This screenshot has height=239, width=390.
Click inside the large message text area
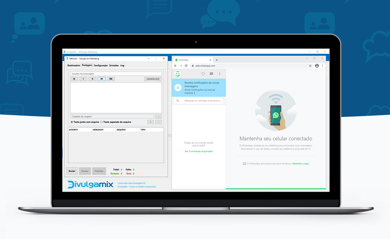(x=116, y=97)
